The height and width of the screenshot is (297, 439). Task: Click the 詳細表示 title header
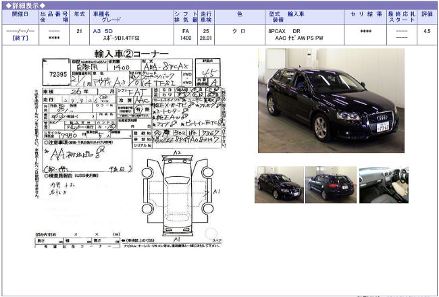click(26, 5)
